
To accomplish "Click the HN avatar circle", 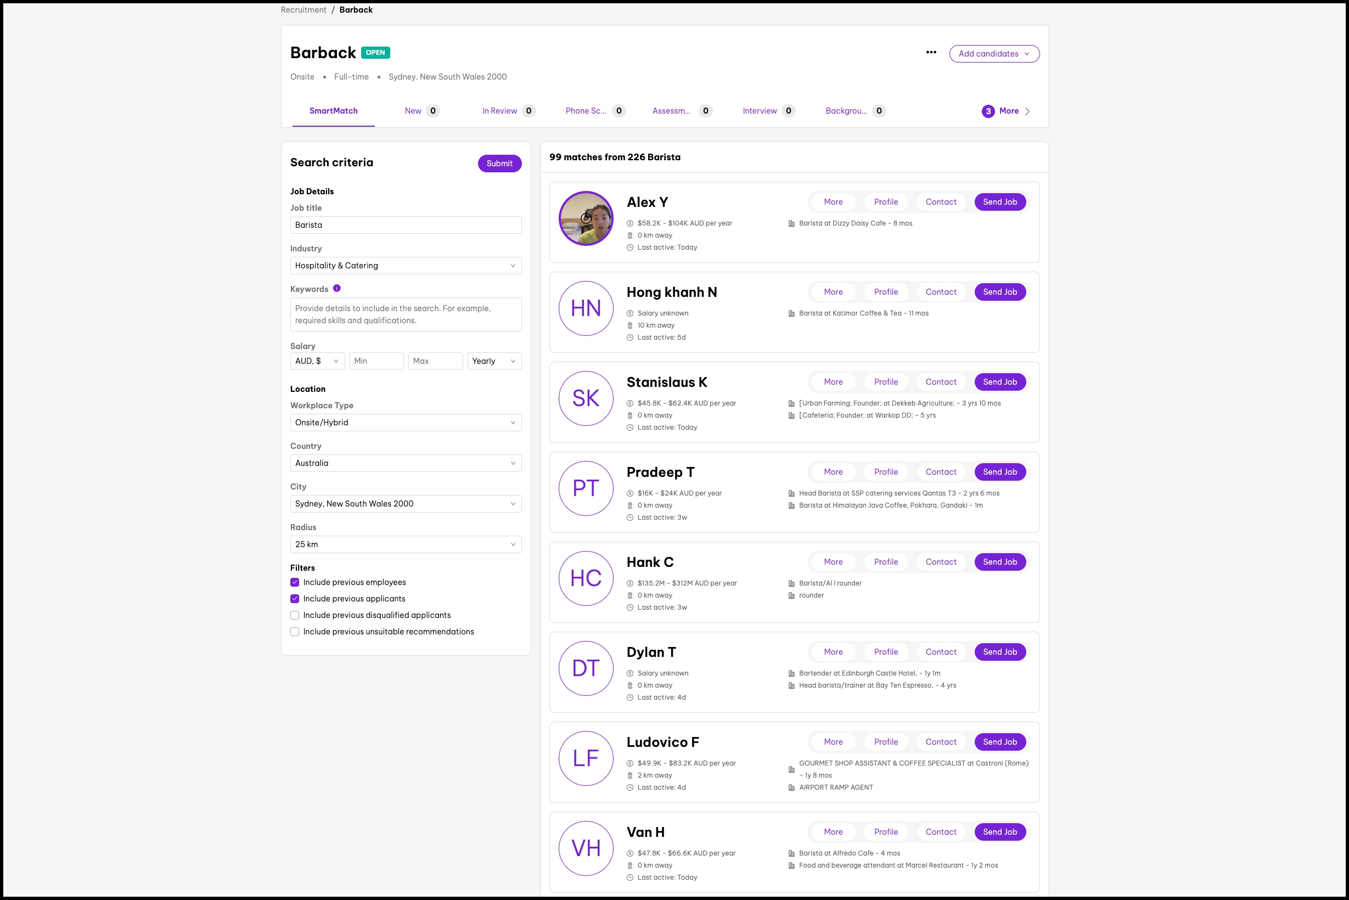I will pyautogui.click(x=586, y=308).
